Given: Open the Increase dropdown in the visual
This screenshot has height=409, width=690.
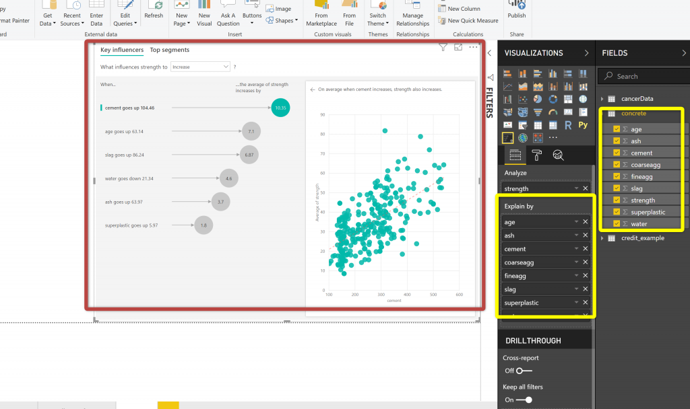Looking at the screenshot, I should click(201, 67).
